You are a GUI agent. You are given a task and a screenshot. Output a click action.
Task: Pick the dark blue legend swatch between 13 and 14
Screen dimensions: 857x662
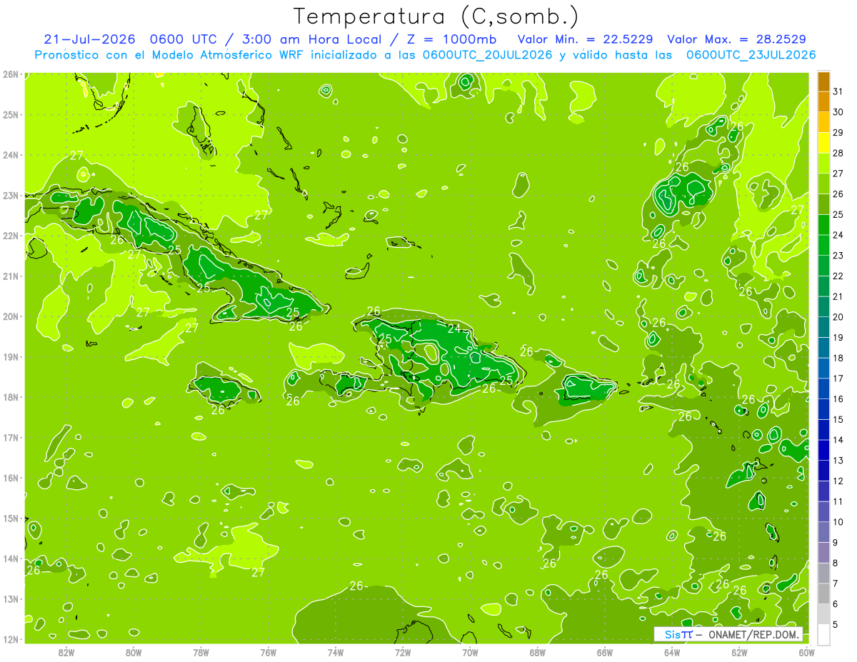tap(823, 450)
